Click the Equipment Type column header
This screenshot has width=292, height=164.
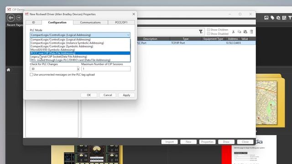point(213,39)
